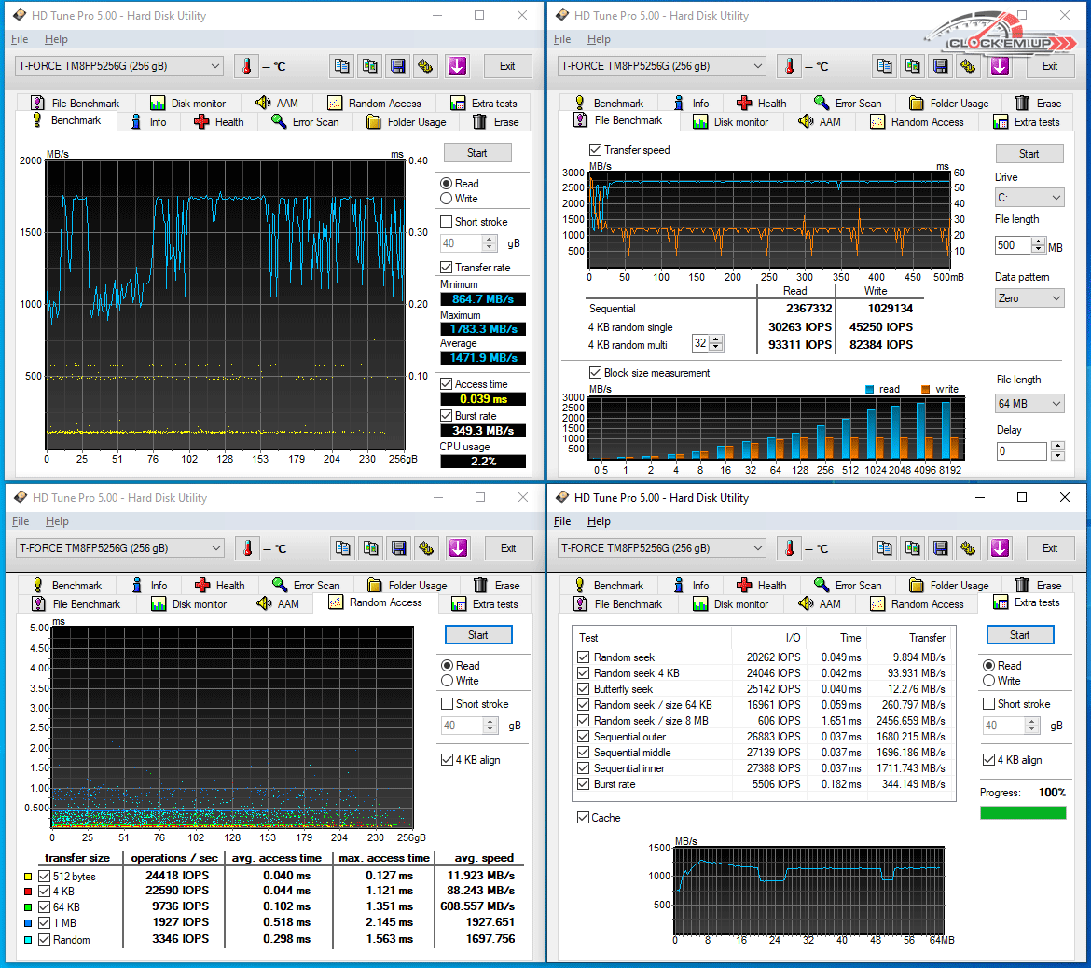1091x968 pixels.
Task: Open the 64 MB File length dropdown
Action: pos(1029,404)
